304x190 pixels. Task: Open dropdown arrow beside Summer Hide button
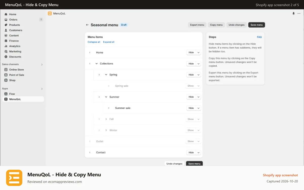199,97
